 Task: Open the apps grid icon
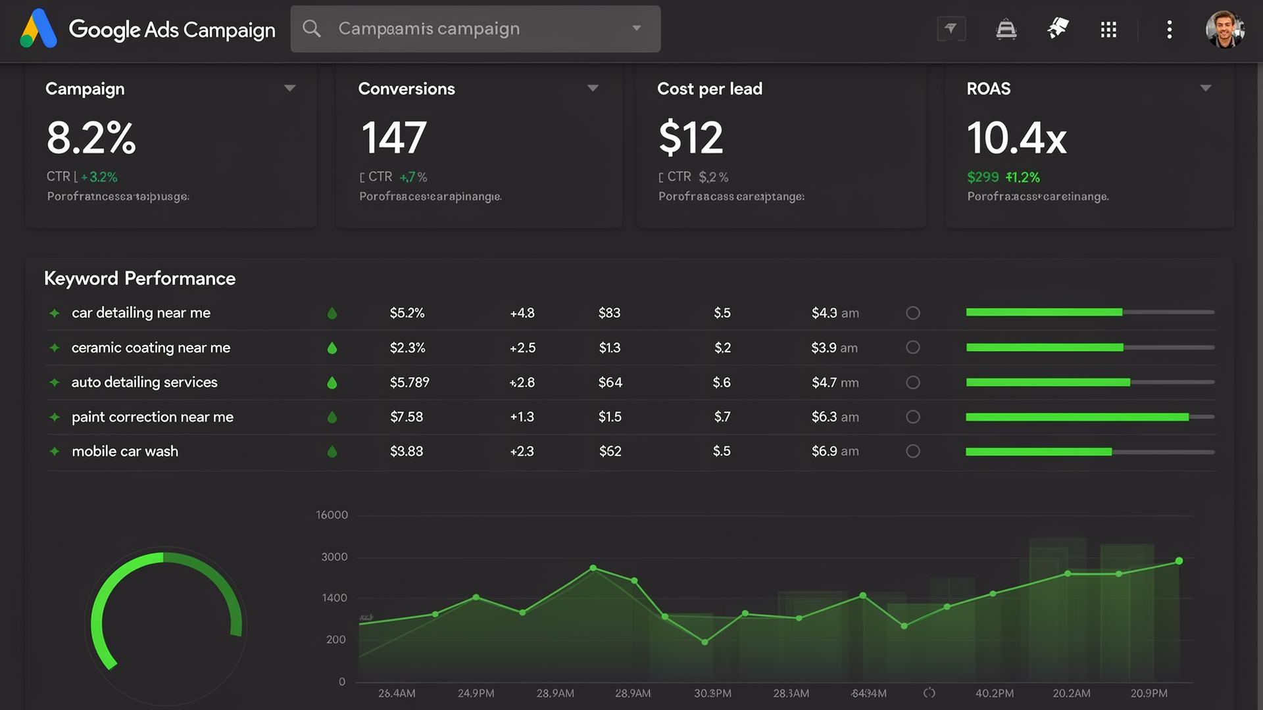(1108, 30)
